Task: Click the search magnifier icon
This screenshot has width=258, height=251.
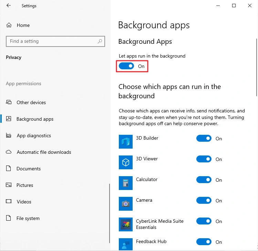Action: coord(100,41)
